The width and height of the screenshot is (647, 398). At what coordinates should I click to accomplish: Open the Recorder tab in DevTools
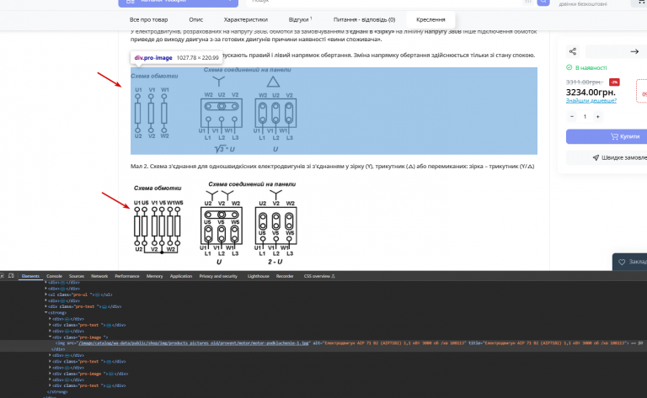pos(285,276)
